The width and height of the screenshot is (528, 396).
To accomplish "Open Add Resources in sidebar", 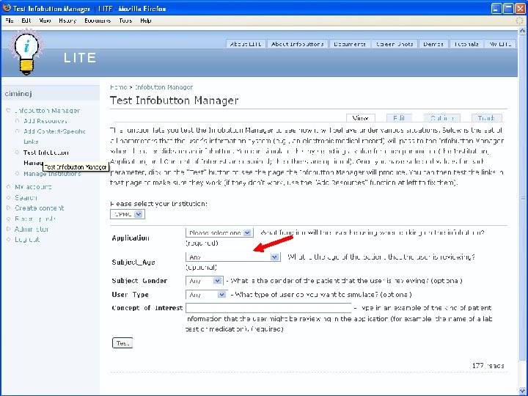I will pos(45,121).
